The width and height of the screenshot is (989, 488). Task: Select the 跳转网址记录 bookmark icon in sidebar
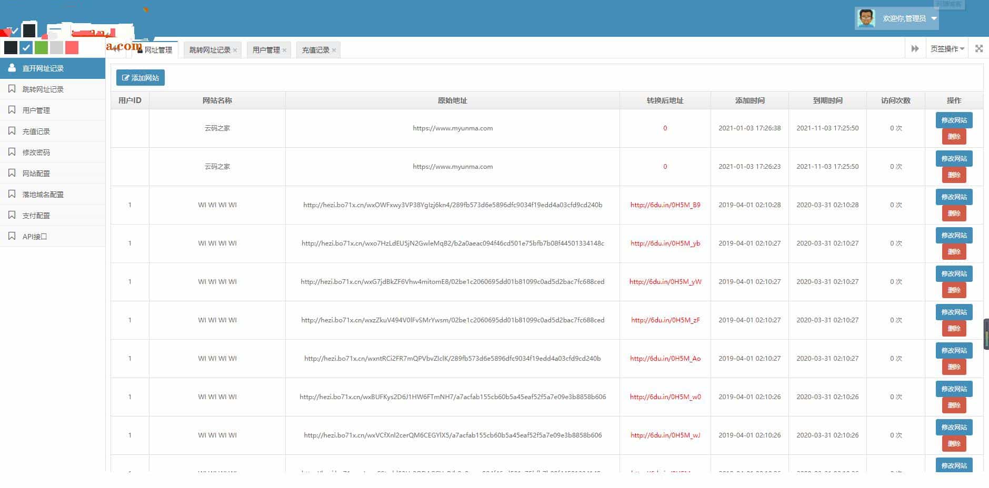12,89
